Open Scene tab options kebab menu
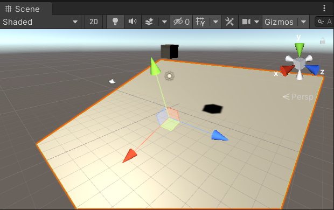334x210 pixels. tap(324, 8)
